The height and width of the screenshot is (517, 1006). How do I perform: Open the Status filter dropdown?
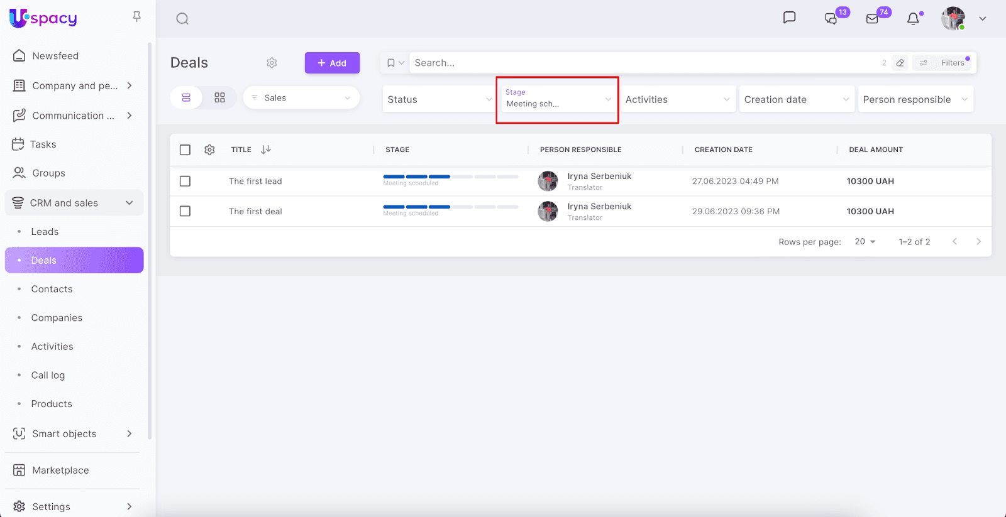(438, 99)
